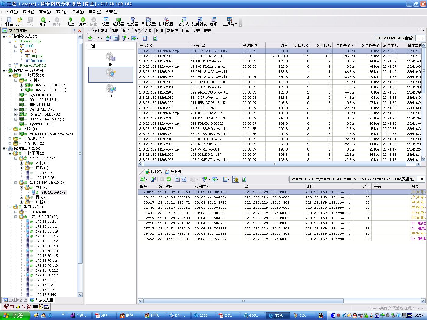The width and height of the screenshot is (427, 320).
Task: Open the TCP protocol dropdown
Action: (101, 38)
